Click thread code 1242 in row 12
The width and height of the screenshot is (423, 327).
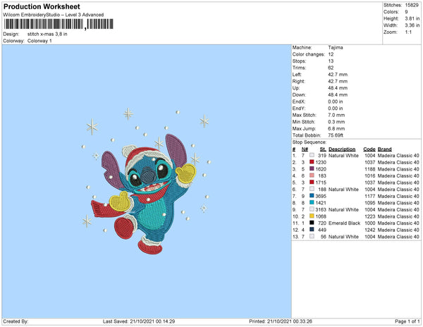pos(370,230)
